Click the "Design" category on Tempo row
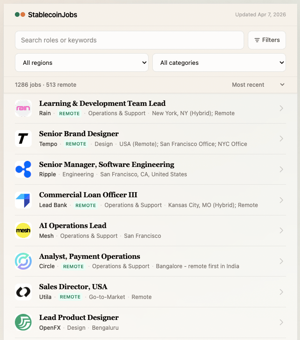 coord(103,144)
